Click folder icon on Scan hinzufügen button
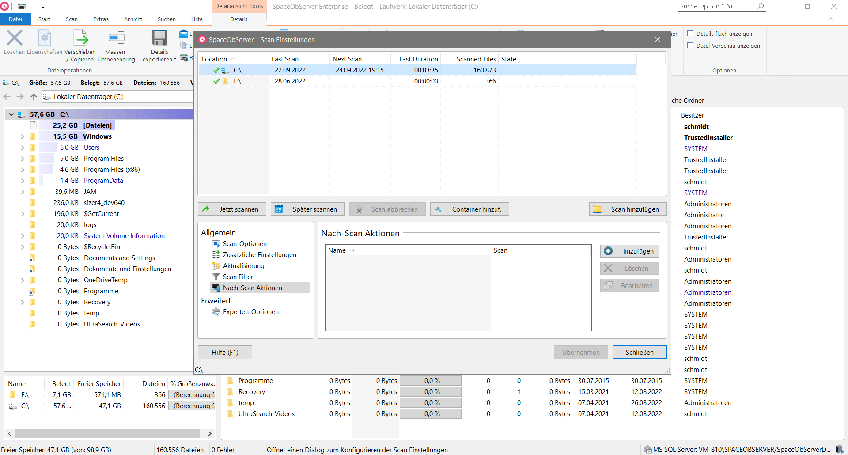This screenshot has height=455, width=848. [x=597, y=209]
